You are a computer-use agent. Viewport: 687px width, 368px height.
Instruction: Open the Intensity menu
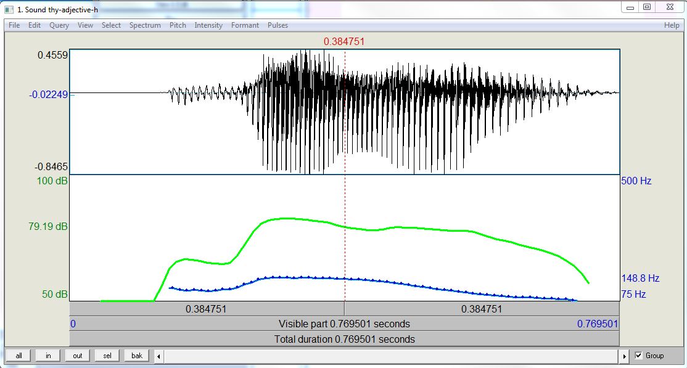point(208,25)
